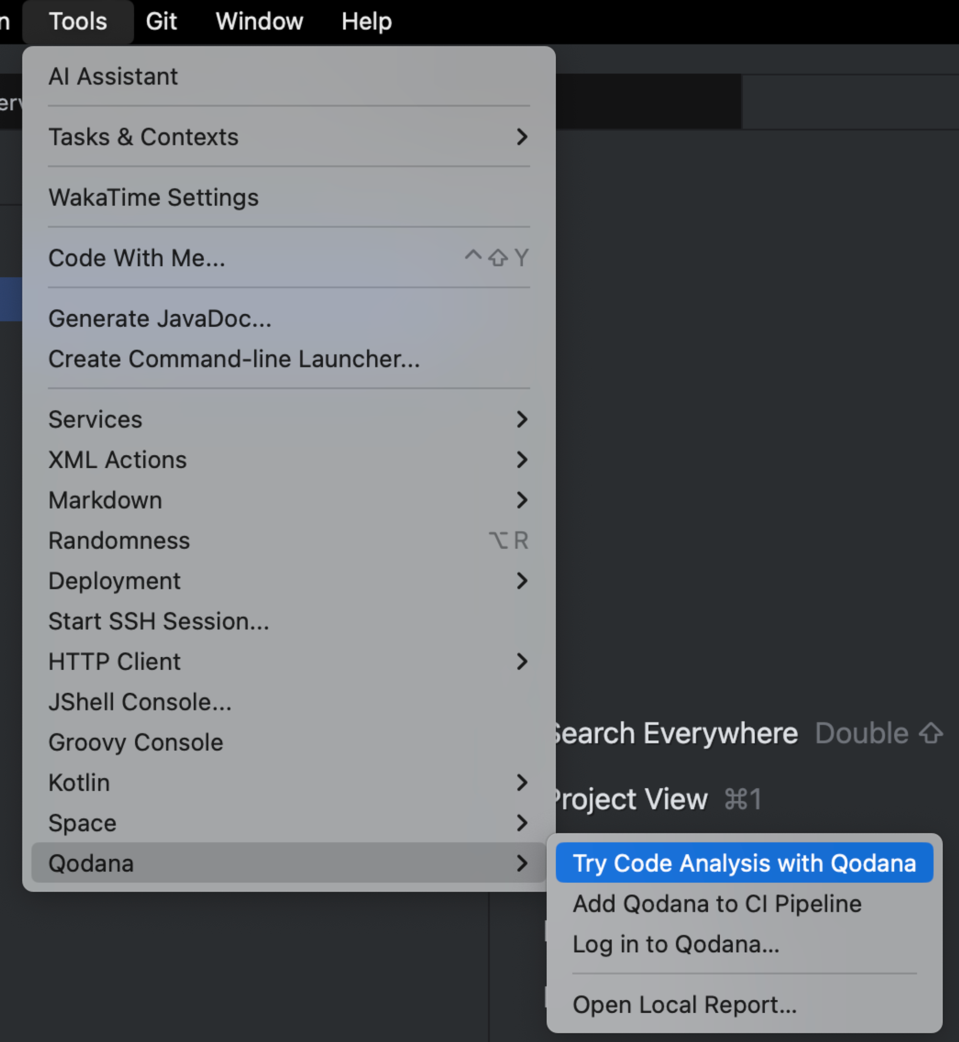Open the Tools menu in menu bar
The width and height of the screenshot is (959, 1042).
(78, 22)
